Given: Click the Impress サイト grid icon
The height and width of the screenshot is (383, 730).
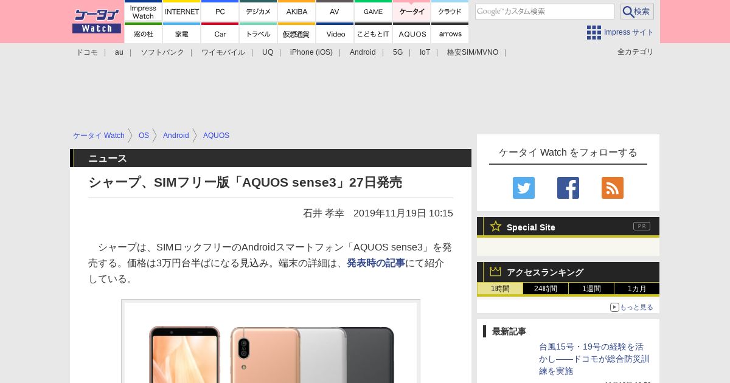Looking at the screenshot, I should [x=594, y=32].
